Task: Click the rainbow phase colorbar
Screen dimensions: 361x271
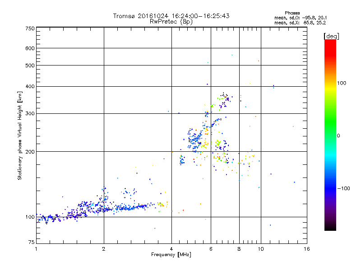Action: click(x=330, y=135)
